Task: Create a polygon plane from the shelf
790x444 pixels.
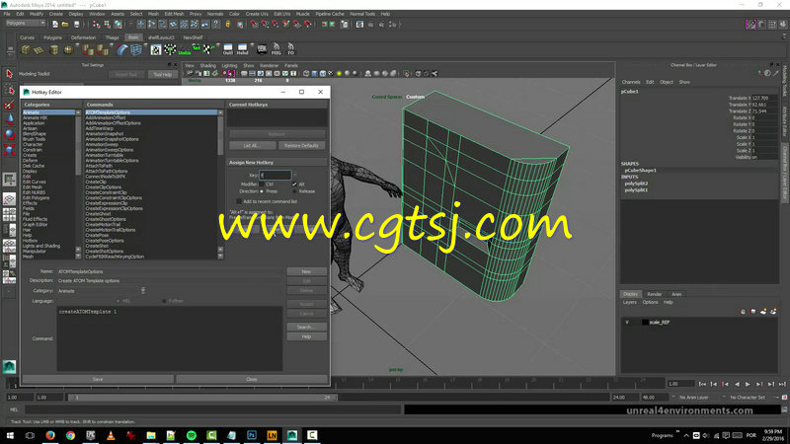Action: 39,50
